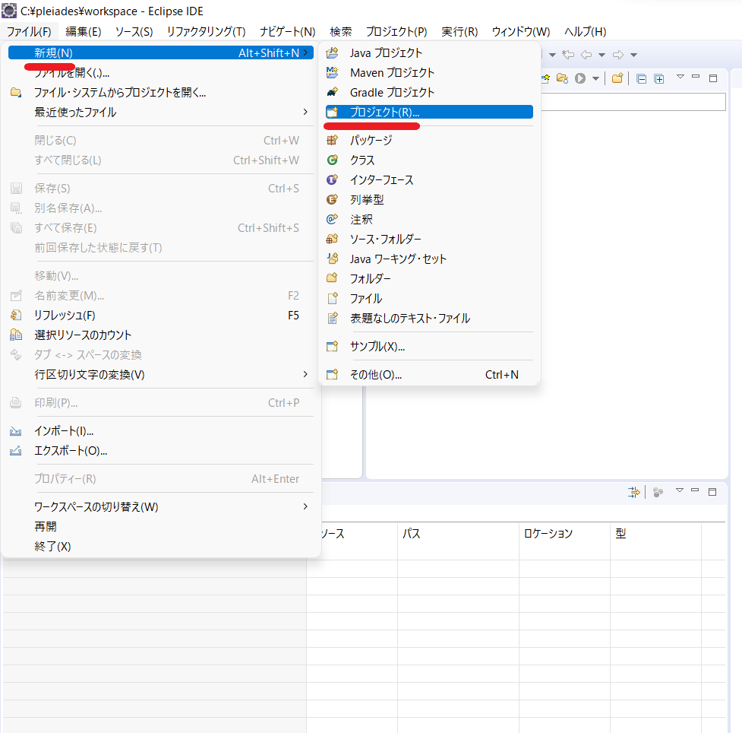This screenshot has width=742, height=733.
Task: Expand 行区切り文字の変換(V) submenu
Action: [x=161, y=375]
